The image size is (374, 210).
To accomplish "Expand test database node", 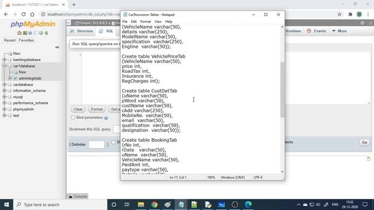I will [x=4, y=116].
